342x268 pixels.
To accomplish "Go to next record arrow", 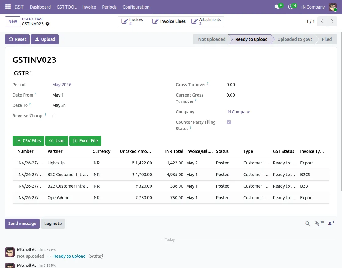I will [332, 21].
